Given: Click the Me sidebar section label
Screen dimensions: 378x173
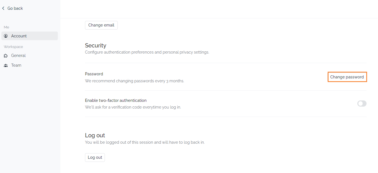Looking at the screenshot, I should click(6, 27).
